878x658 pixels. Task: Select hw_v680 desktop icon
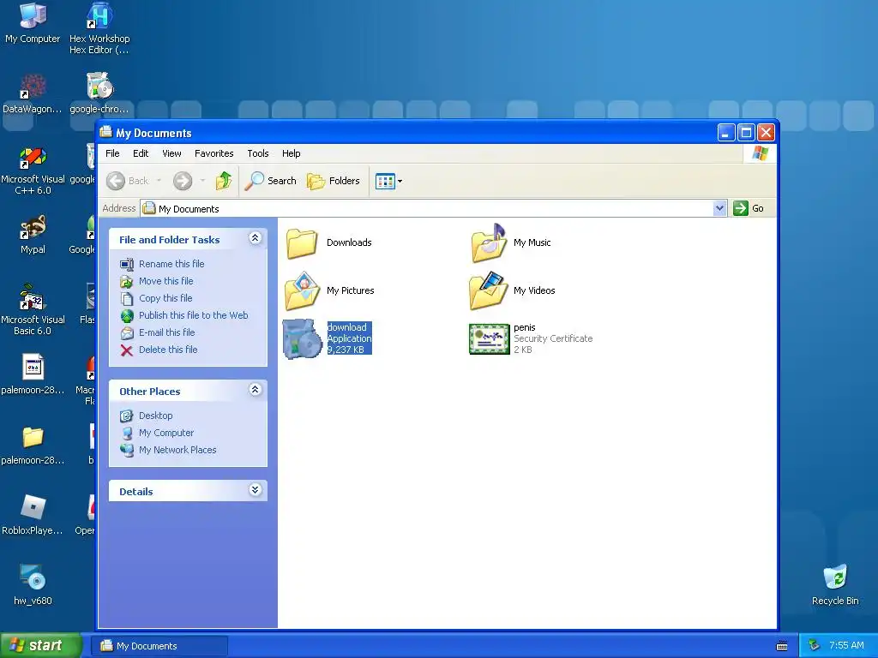tap(33, 584)
